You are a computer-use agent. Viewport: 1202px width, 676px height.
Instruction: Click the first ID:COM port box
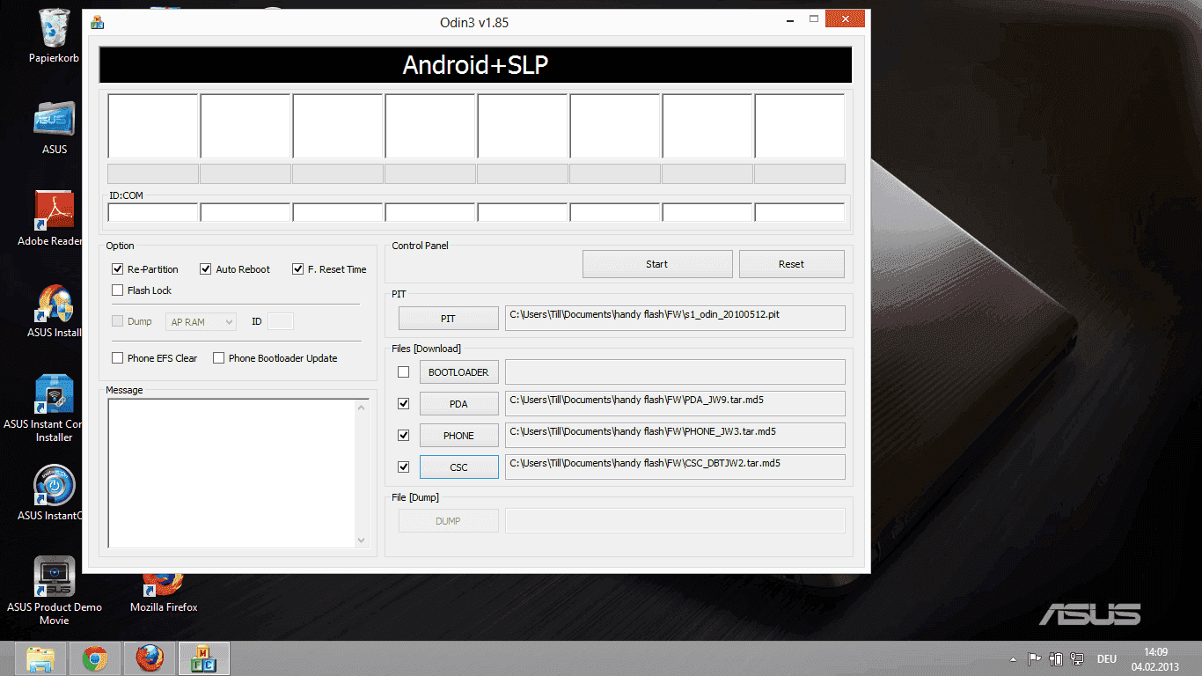click(153, 212)
